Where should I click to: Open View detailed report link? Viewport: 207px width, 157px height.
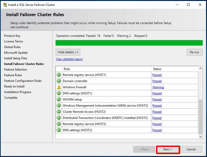(x=69, y=59)
